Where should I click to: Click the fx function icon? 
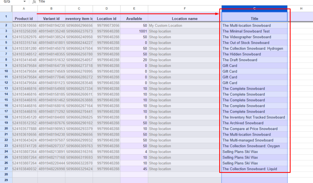34,2
